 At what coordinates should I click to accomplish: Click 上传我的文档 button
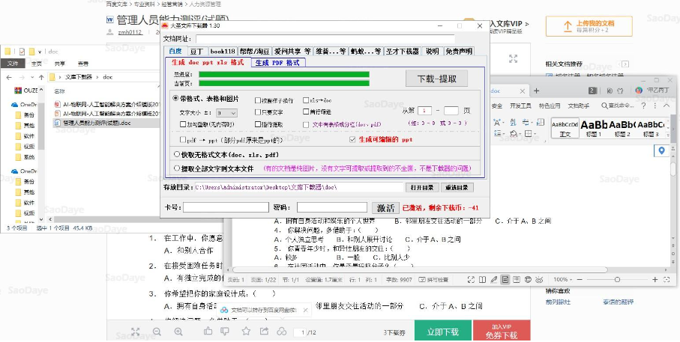589,26
